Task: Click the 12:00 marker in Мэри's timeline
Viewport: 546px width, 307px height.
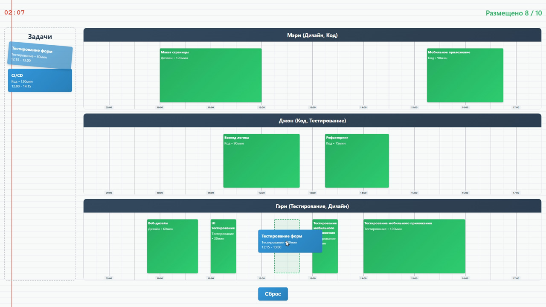Action: 261,107
